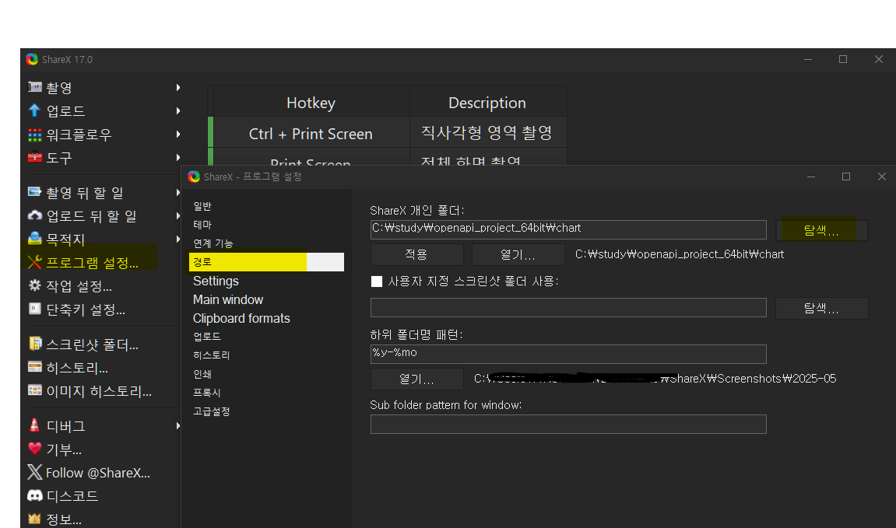This screenshot has height=528, width=896.
Task: Open the 프록시 settings tab
Action: (x=207, y=393)
